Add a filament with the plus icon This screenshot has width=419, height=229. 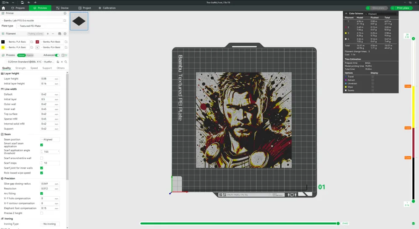pyautogui.click(x=48, y=34)
